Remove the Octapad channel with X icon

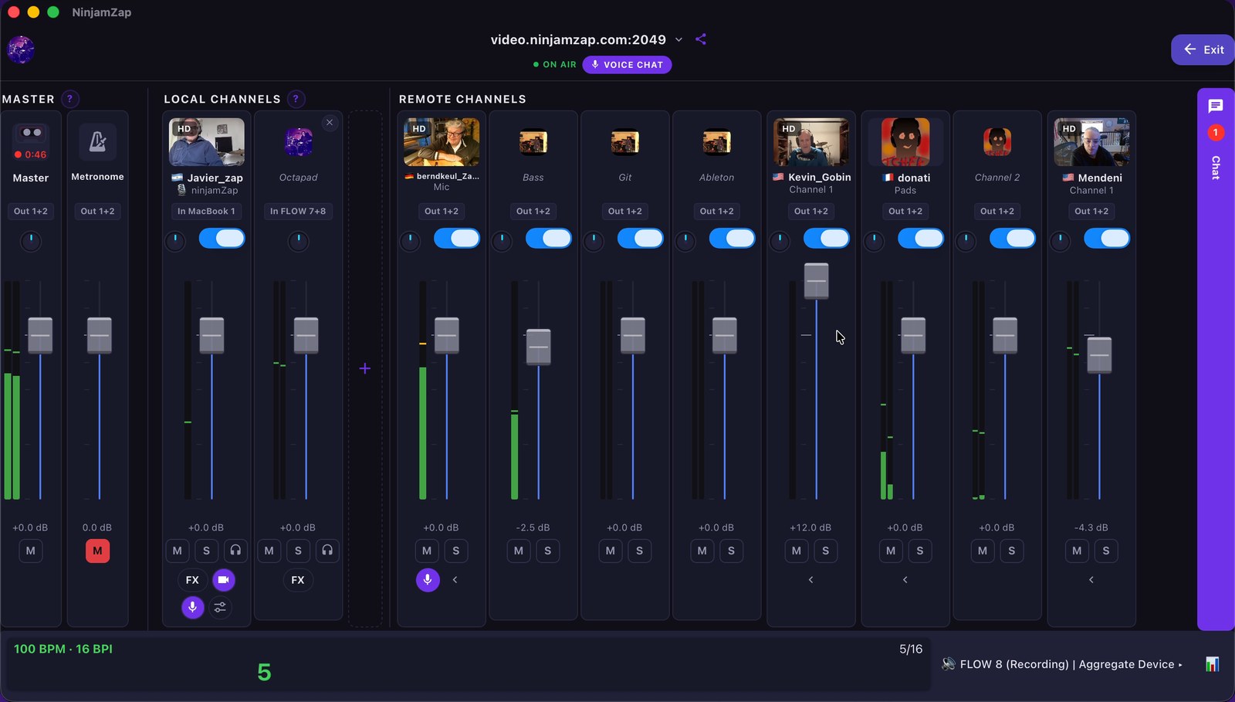(x=330, y=123)
